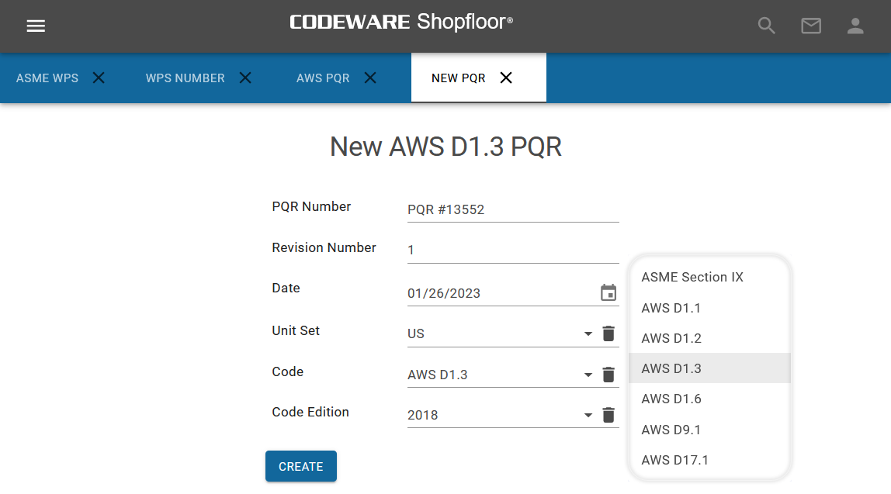
Task: Click the CODEWARE Shopfloor logo
Action: pyautogui.click(x=401, y=22)
